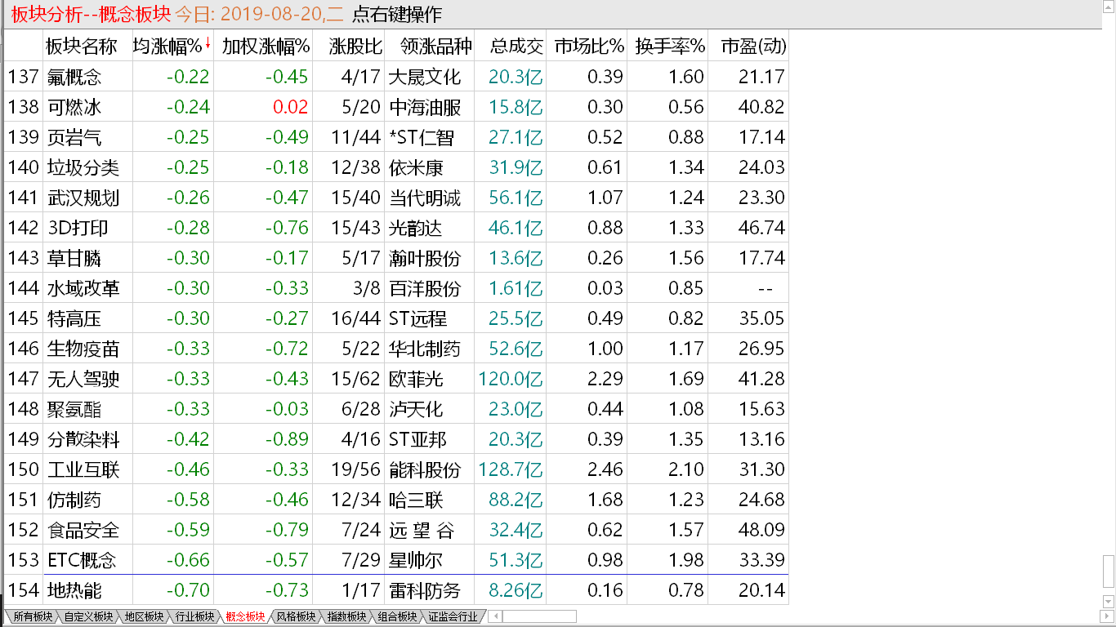
Task: Click the 涨股比 column header
Action: click(355, 47)
